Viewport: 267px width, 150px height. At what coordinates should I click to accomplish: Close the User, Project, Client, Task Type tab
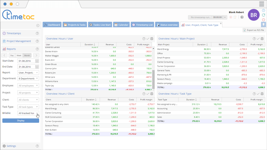pos(221,23)
